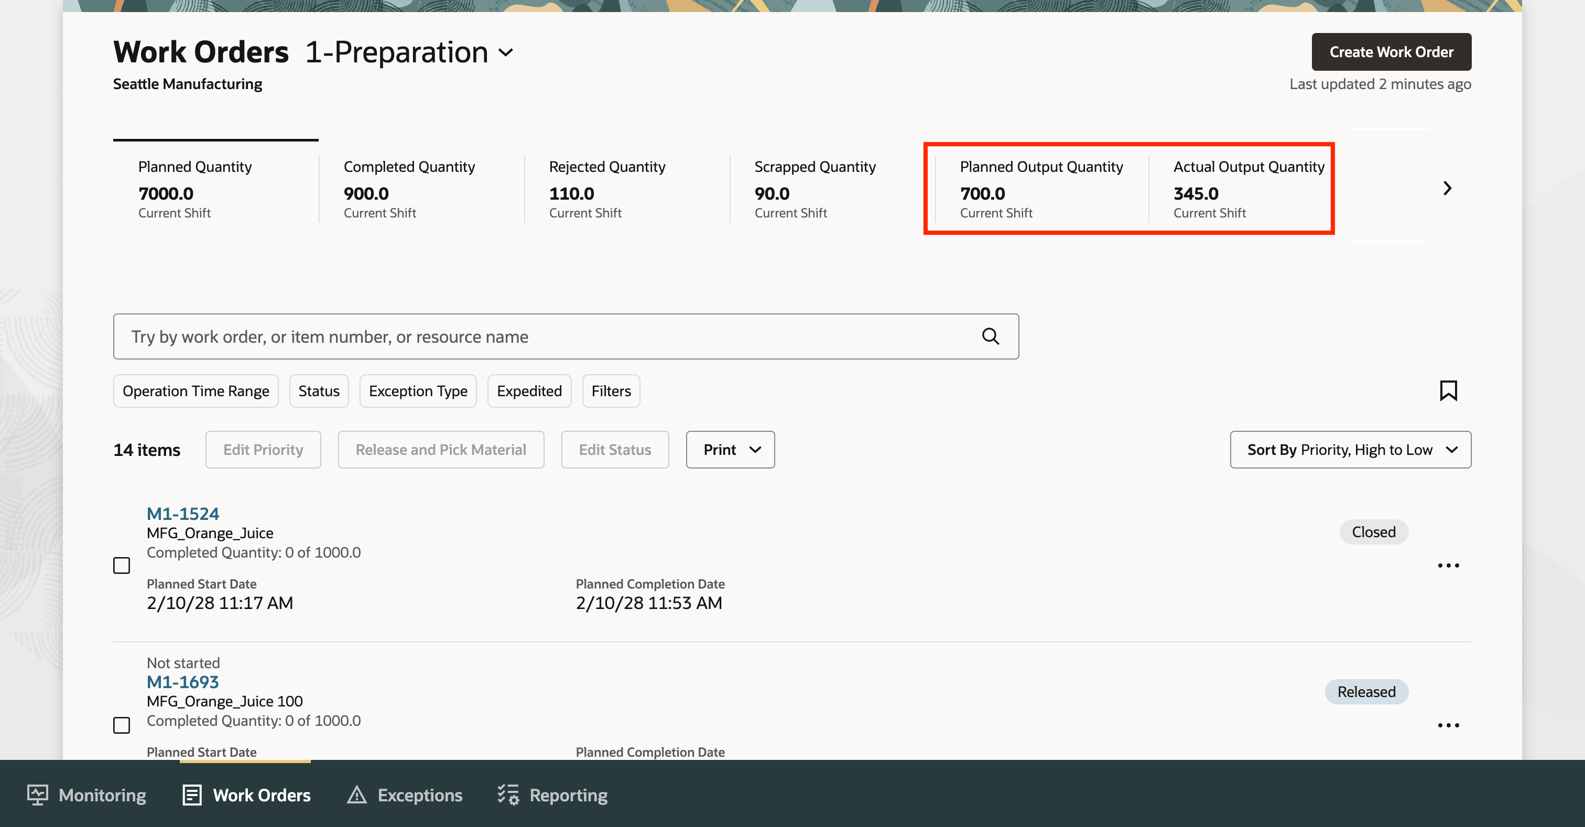Expand the 1-Preparation work area dropdown
Viewport: 1585px width, 827px height.
point(506,53)
